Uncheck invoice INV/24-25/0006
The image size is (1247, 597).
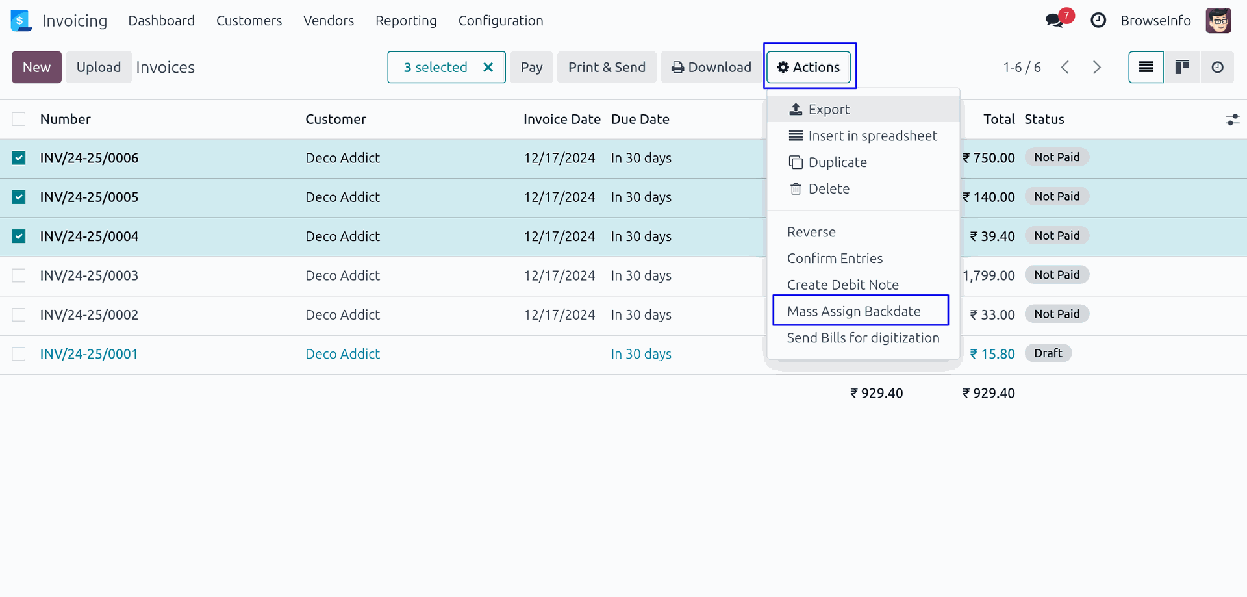(x=19, y=158)
